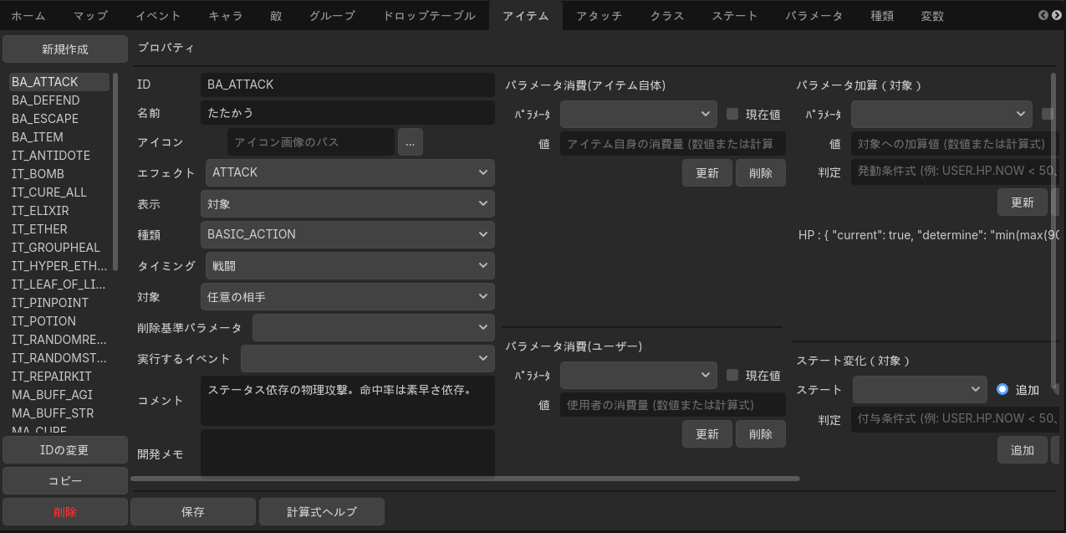Click 削除 under パラメータ消費(アイテム自体)
The height and width of the screenshot is (533, 1066).
[x=761, y=173]
